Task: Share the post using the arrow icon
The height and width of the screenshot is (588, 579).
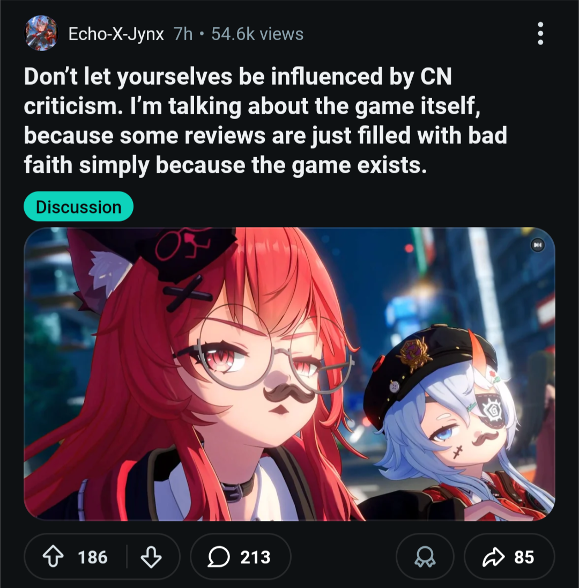Action: (494, 557)
